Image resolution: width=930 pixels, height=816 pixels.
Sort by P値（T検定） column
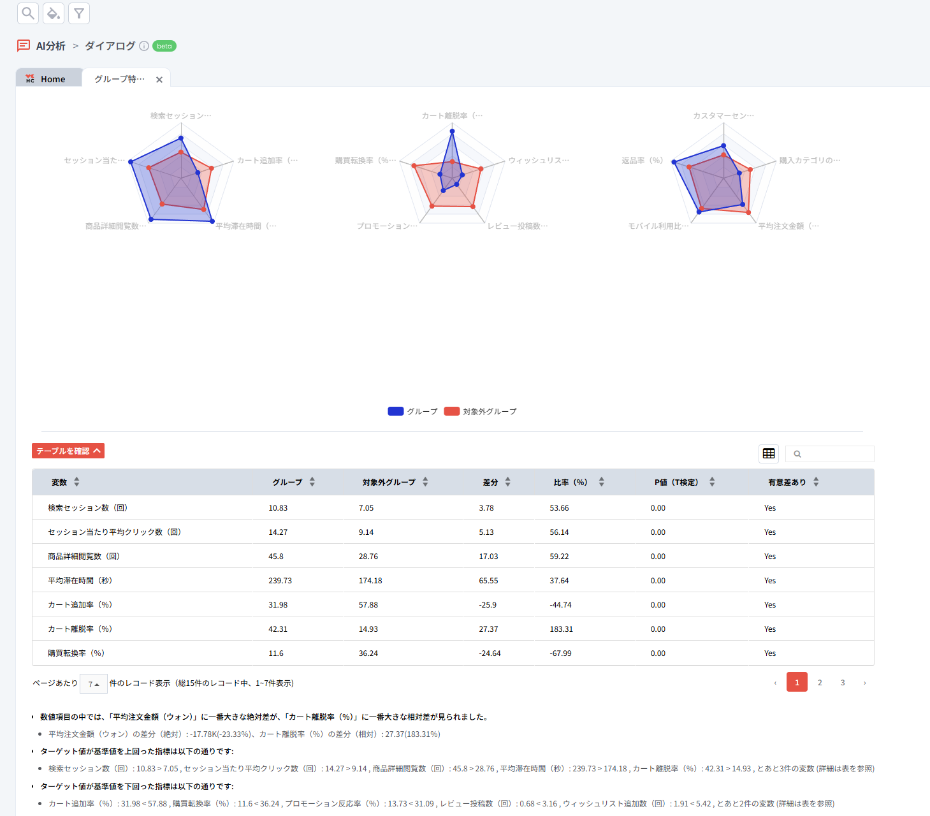point(712,482)
